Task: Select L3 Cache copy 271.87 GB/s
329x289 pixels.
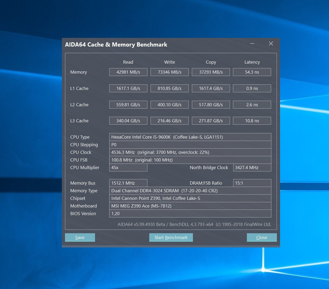Action: tap(211, 121)
